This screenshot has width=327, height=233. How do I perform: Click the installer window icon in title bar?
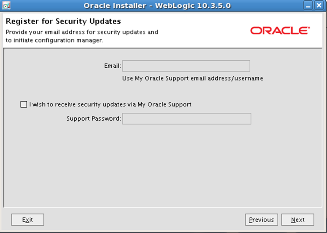pyautogui.click(x=6, y=5)
